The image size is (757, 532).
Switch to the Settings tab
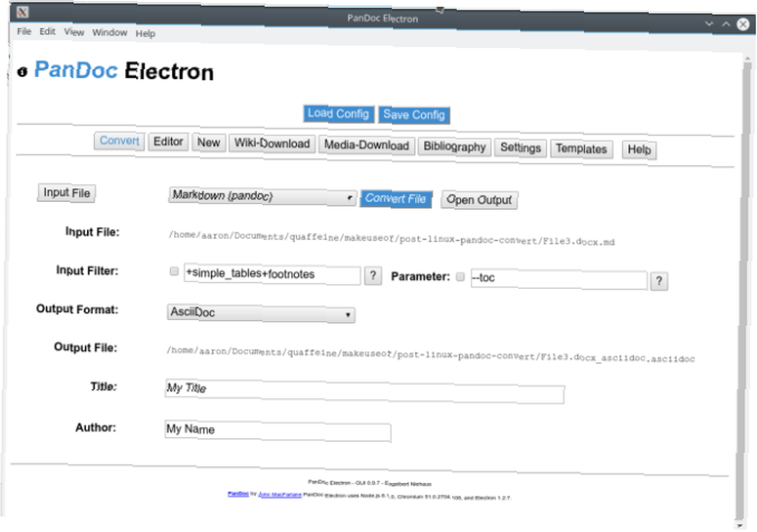521,148
